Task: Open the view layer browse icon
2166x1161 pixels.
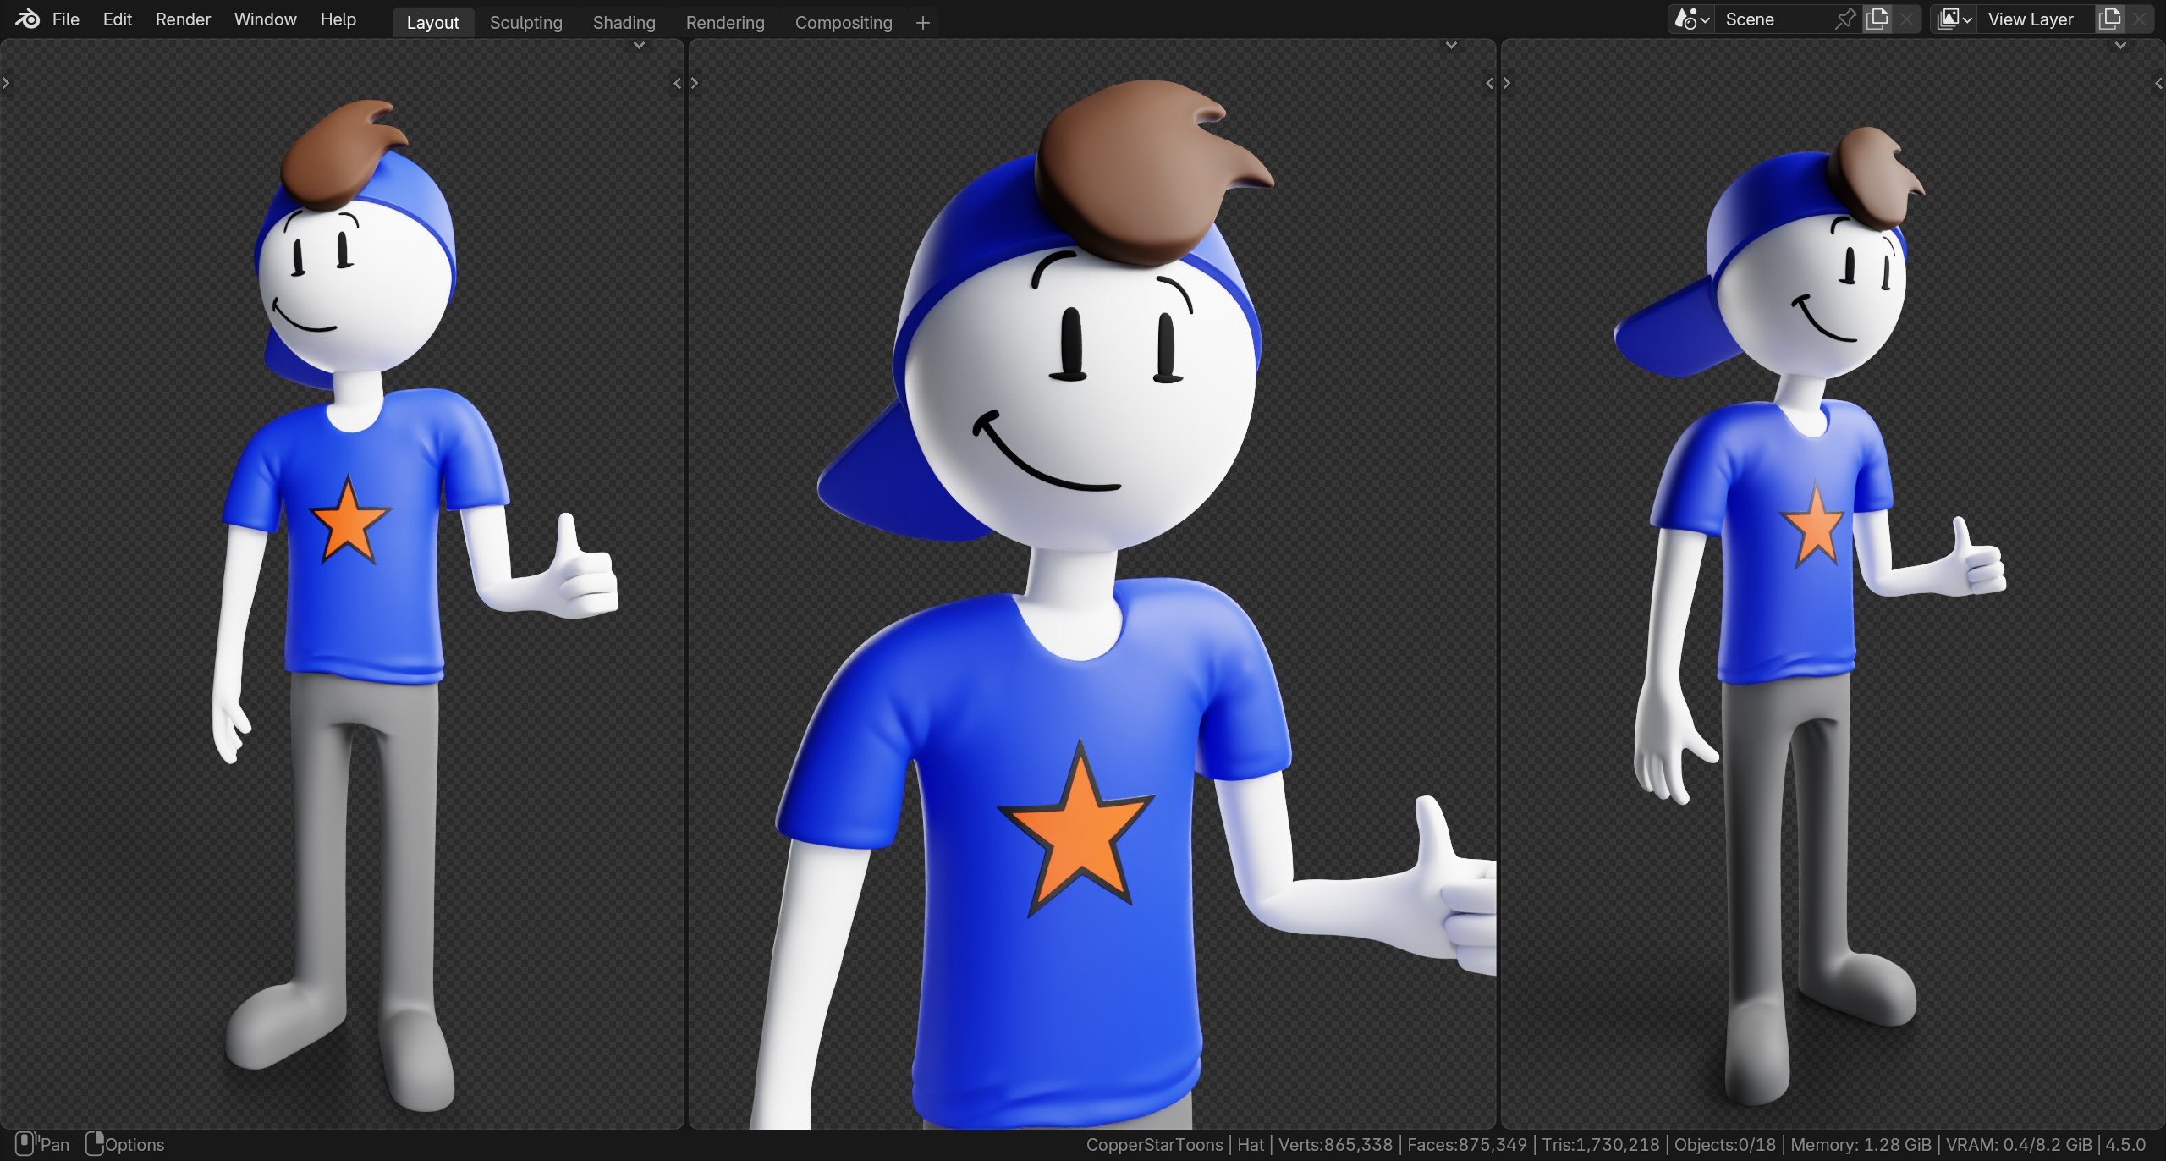Action: 1954,19
